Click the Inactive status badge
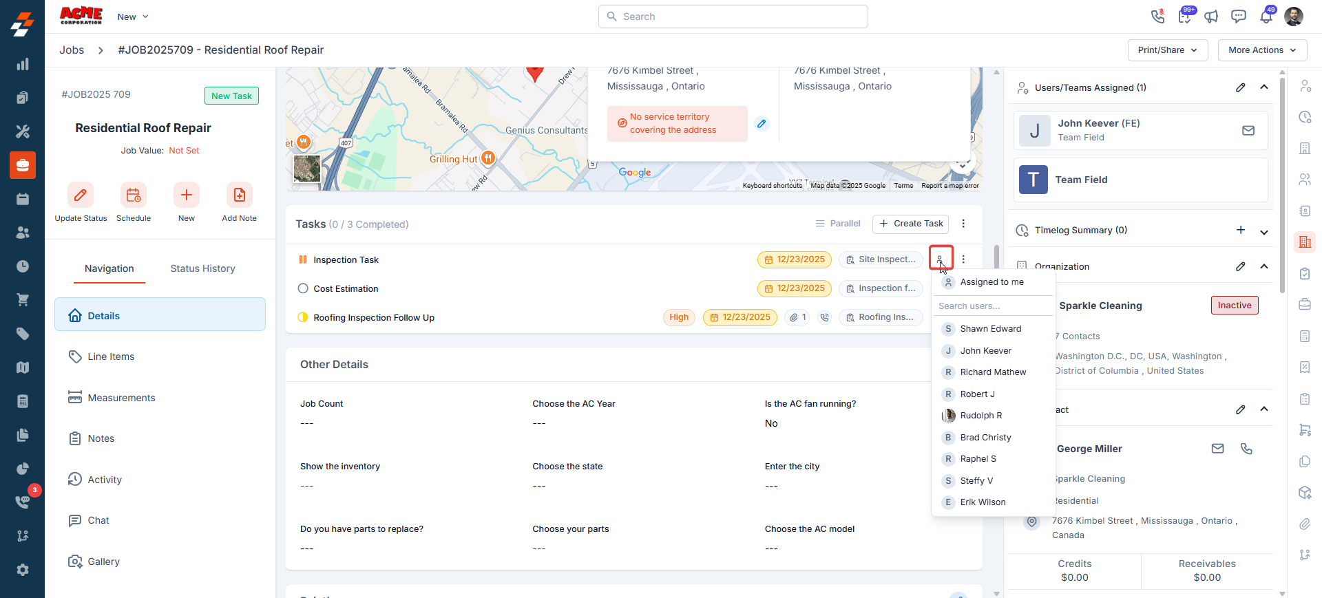Image resolution: width=1322 pixels, height=598 pixels. pyautogui.click(x=1235, y=306)
